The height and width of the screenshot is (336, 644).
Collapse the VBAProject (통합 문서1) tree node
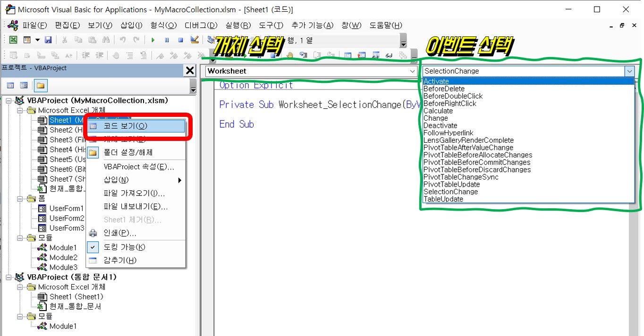click(x=9, y=277)
